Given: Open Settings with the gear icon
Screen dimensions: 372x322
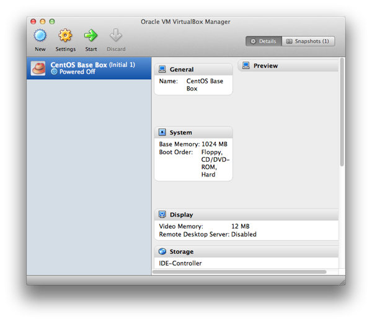Looking at the screenshot, I should pos(65,37).
